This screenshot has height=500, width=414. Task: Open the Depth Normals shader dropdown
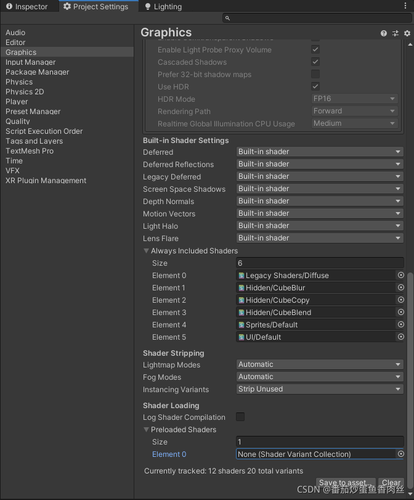[320, 201]
